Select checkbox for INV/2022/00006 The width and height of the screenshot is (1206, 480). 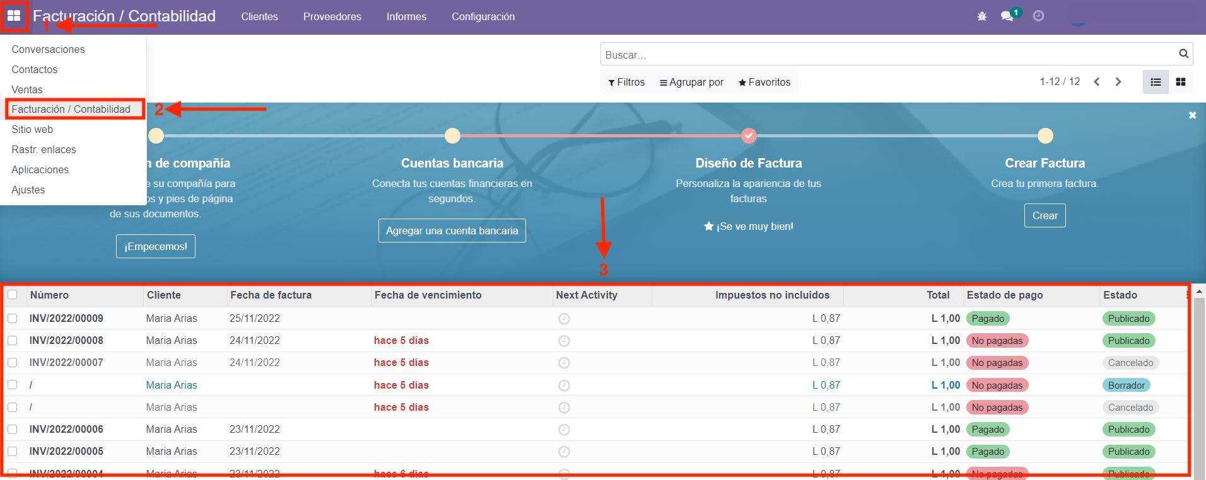coord(12,429)
